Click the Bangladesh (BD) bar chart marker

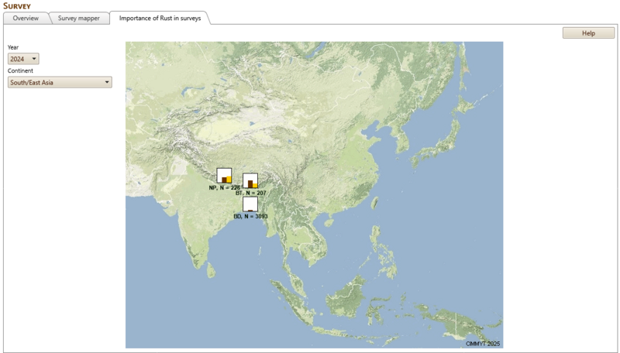[250, 204]
